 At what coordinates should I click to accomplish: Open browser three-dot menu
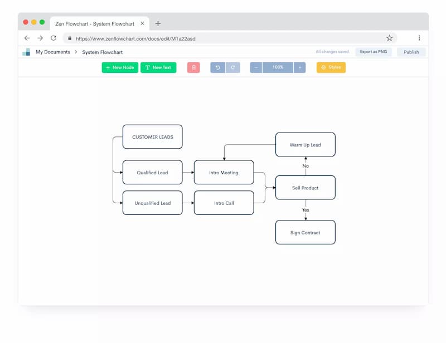(x=419, y=38)
